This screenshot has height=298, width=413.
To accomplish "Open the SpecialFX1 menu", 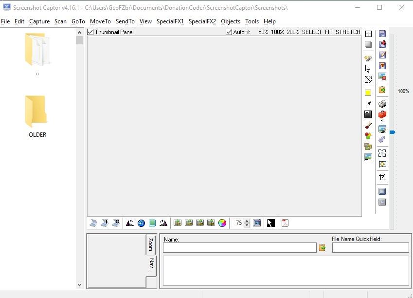I will click(x=170, y=21).
